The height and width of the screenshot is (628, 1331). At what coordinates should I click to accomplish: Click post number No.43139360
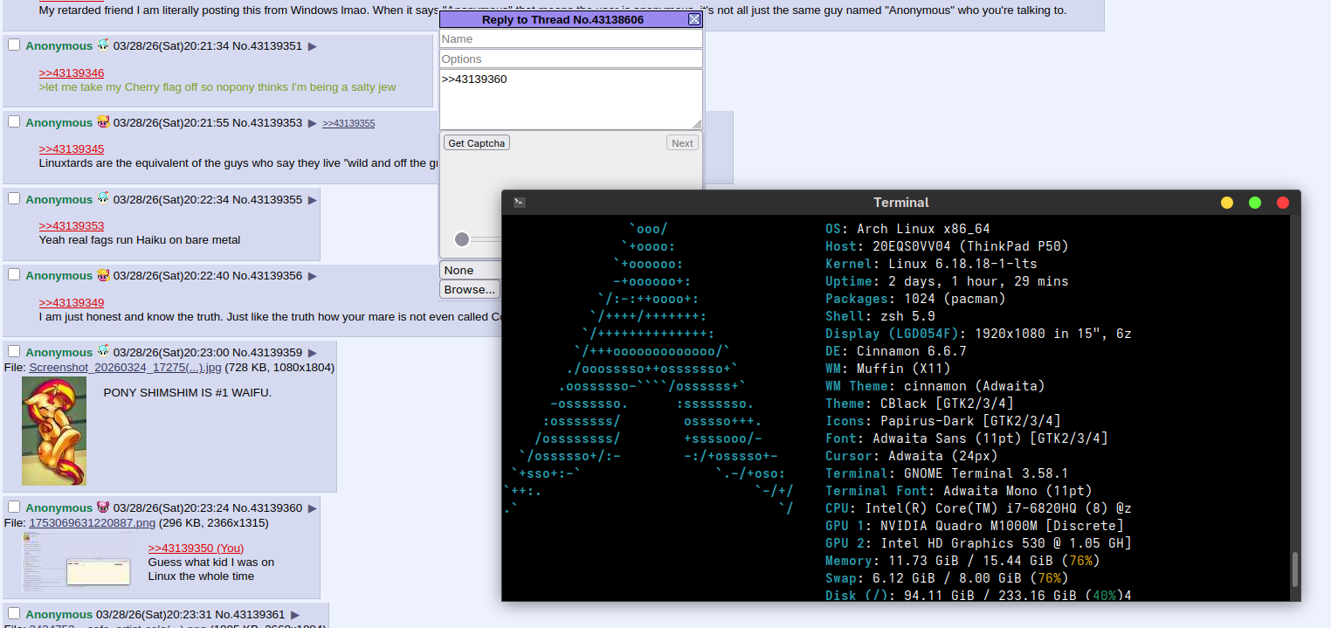pyautogui.click(x=267, y=508)
